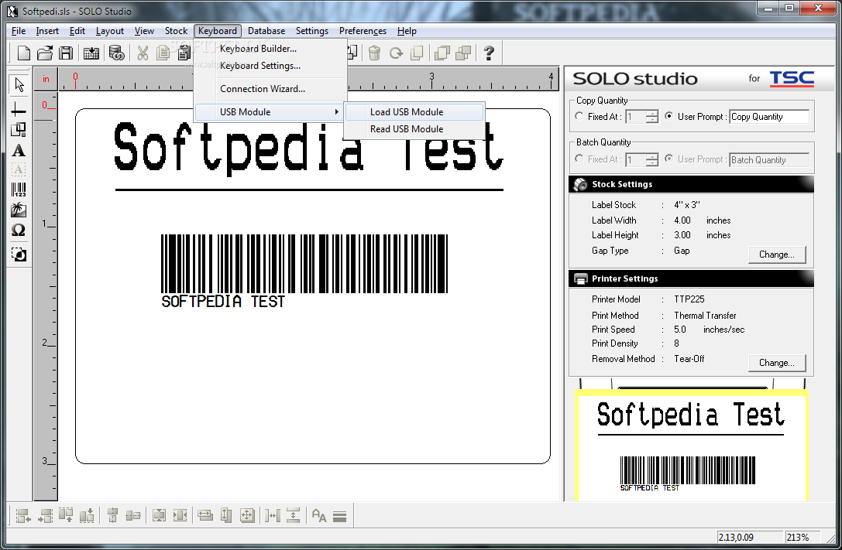842x550 pixels.
Task: Open the Preferences menu
Action: [363, 31]
